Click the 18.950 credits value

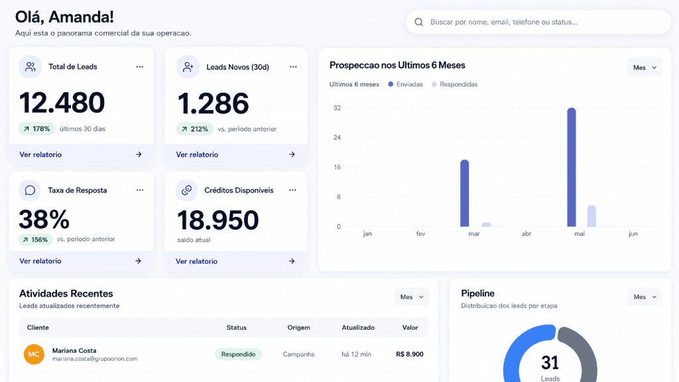coord(217,220)
